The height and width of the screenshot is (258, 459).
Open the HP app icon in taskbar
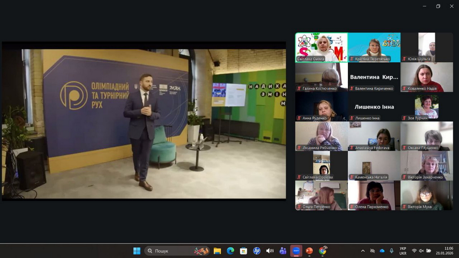[256, 251]
